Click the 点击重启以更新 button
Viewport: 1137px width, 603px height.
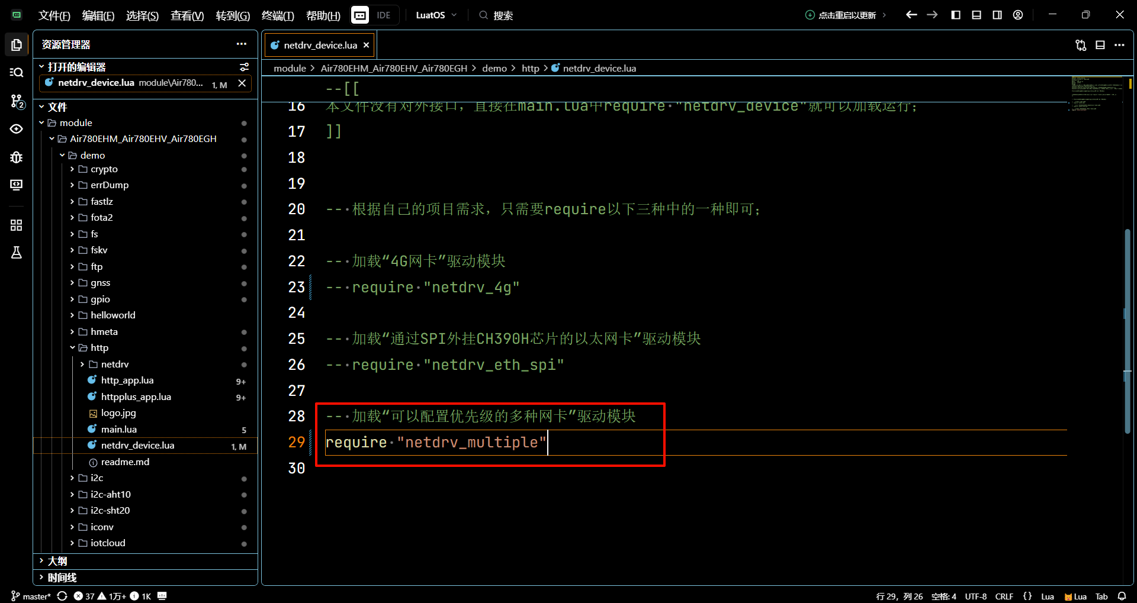point(846,15)
